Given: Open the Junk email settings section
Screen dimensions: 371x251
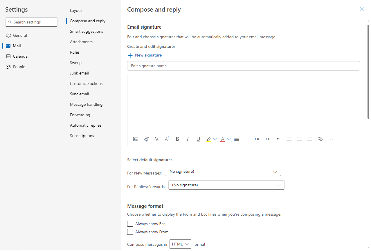Looking at the screenshot, I should coord(79,73).
